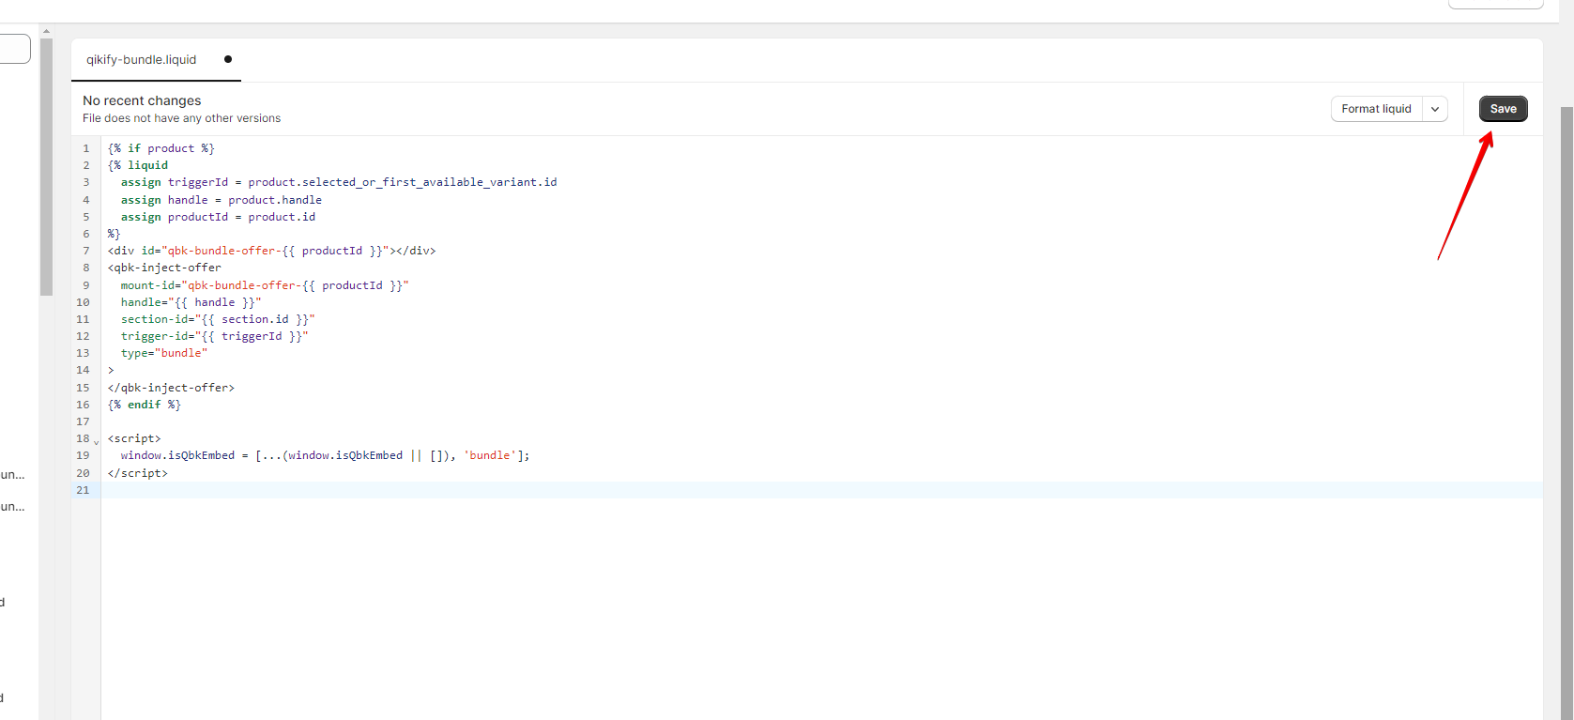This screenshot has width=1574, height=720.
Task: Click line number 1 in the gutter
Action: click(x=85, y=148)
